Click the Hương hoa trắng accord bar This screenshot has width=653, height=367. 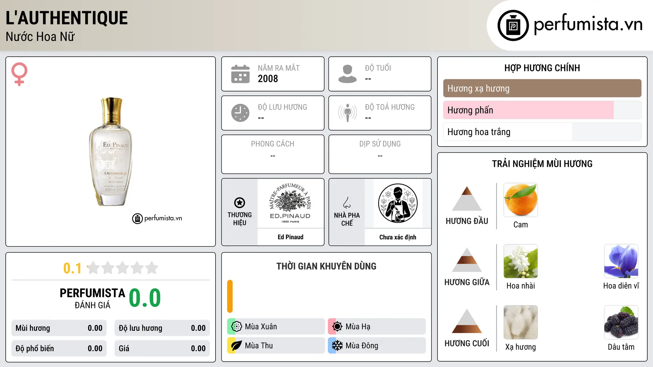[542, 132]
